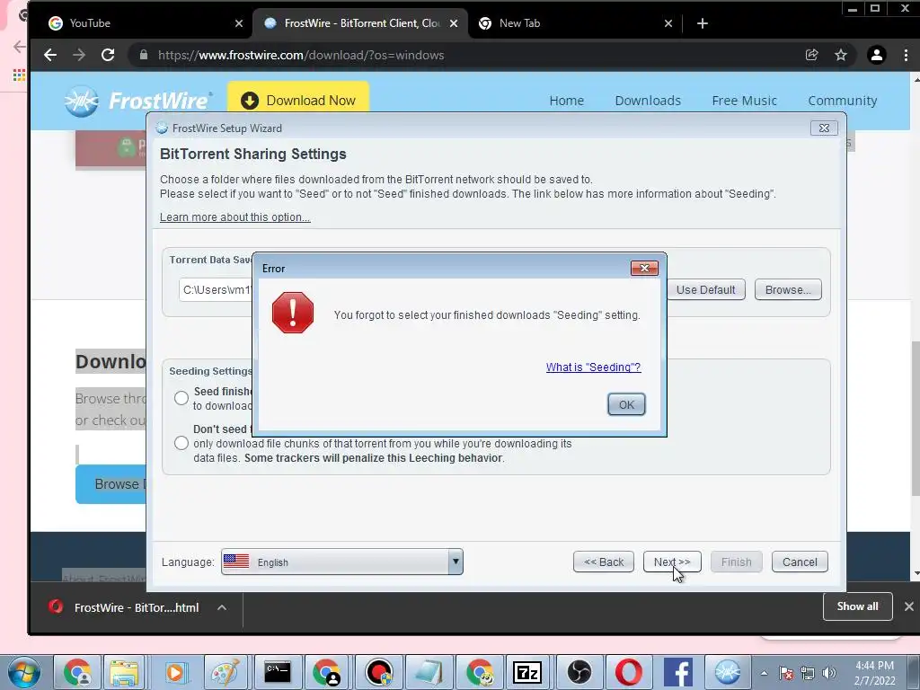Click the torrent save folder path field
Screen dimensions: 920x690
(x=216, y=290)
